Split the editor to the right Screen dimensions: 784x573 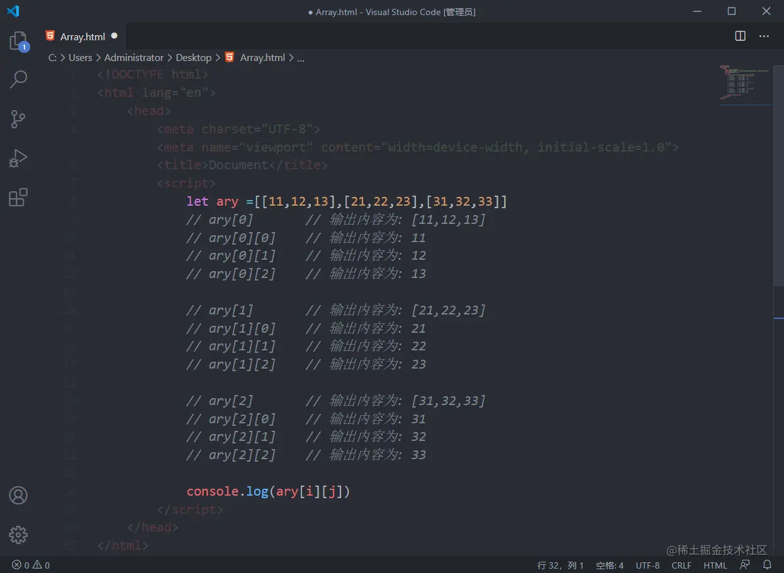[741, 36]
